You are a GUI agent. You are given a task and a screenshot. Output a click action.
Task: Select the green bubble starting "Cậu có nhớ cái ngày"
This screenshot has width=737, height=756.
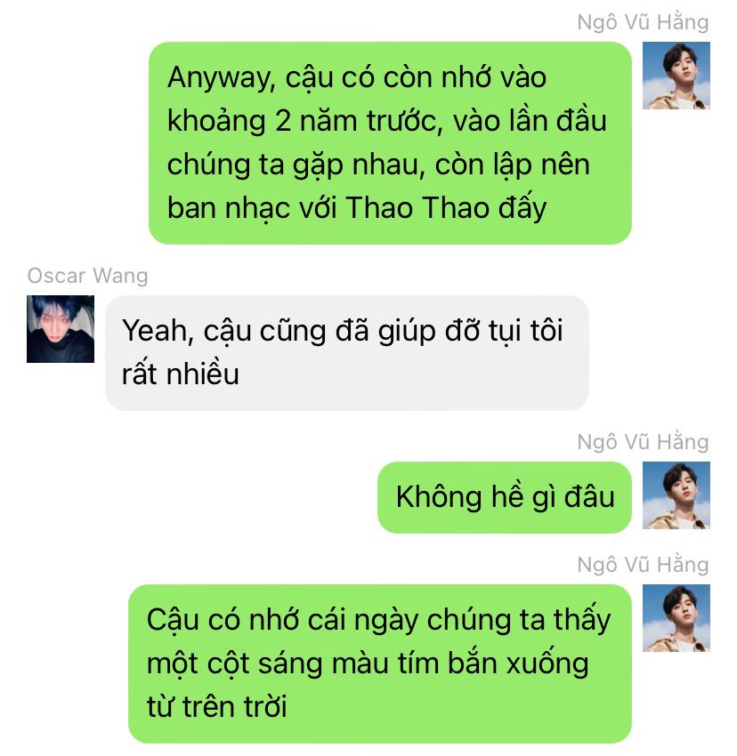[380, 664]
